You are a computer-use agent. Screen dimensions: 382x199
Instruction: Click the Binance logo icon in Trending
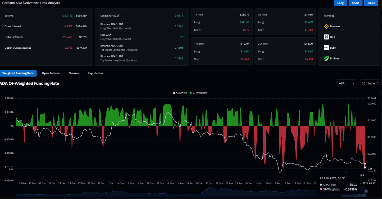click(x=326, y=26)
